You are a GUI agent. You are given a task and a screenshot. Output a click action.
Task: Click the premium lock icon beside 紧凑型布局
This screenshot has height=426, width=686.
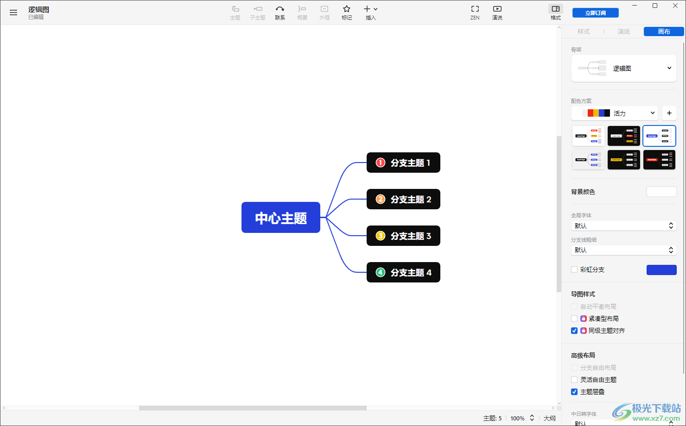(584, 319)
